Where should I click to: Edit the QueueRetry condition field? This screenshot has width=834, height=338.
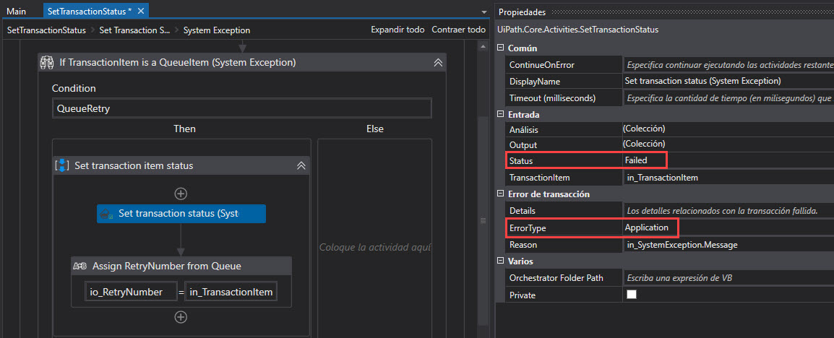(242, 108)
